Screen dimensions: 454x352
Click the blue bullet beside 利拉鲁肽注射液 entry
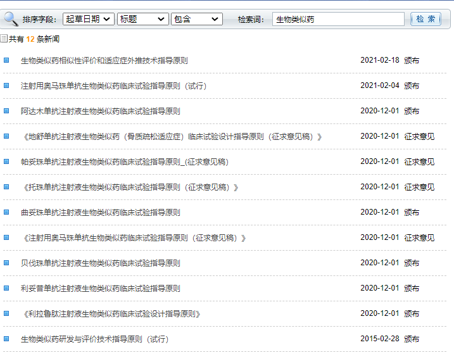click(x=6, y=313)
